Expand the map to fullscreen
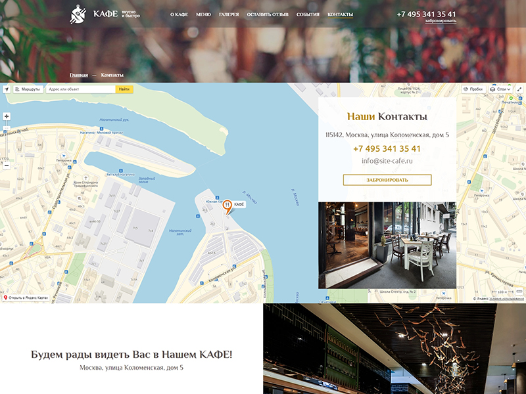 pyautogui.click(x=519, y=89)
